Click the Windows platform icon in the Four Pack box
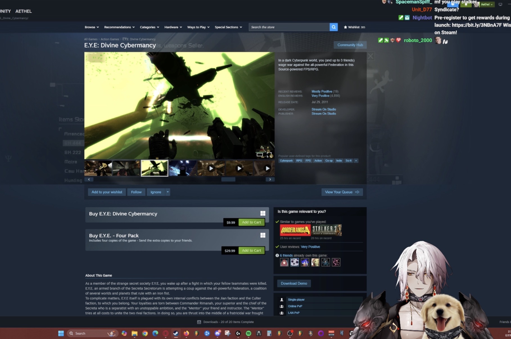 coord(263,235)
